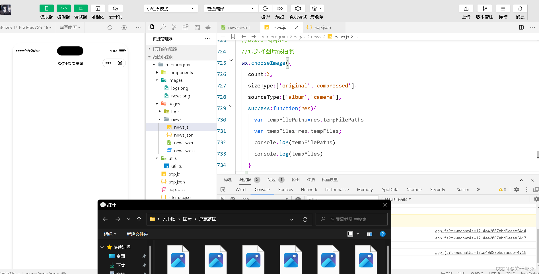Open 版本管理 version control
The image size is (539, 274).
click(x=485, y=9)
